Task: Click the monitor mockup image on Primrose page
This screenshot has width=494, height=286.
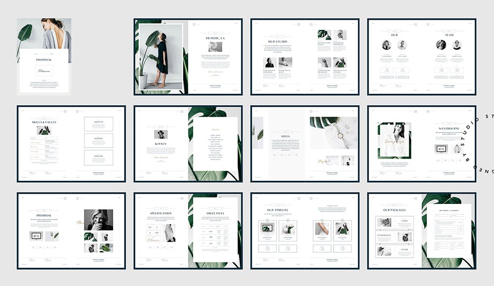Action: pos(36,236)
